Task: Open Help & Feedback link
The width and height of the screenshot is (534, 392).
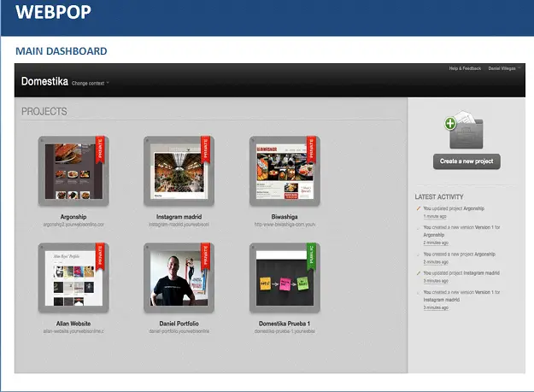Action: click(x=465, y=68)
